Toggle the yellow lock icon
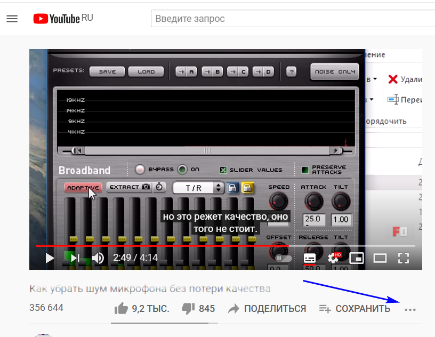Image resolution: width=435 pixels, height=337 pixels. pyautogui.click(x=247, y=188)
